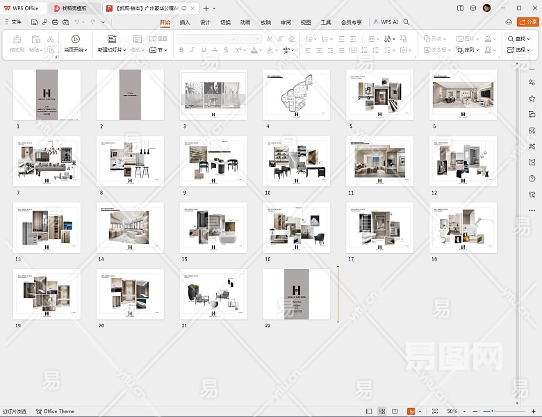This screenshot has height=417, width=542.
Task: Click the new slide icon
Action: (111, 40)
